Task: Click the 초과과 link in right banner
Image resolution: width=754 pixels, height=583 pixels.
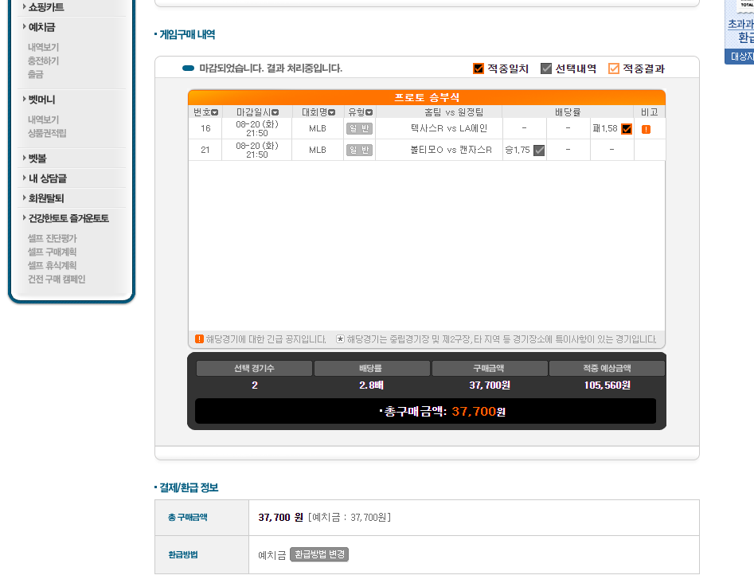Action: tap(740, 24)
